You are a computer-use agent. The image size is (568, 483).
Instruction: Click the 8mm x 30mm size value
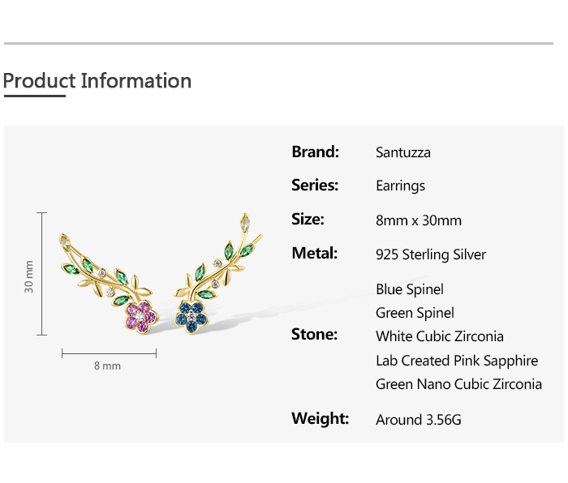(x=419, y=220)
